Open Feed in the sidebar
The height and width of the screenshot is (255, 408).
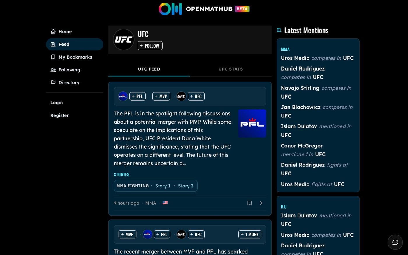(75, 44)
